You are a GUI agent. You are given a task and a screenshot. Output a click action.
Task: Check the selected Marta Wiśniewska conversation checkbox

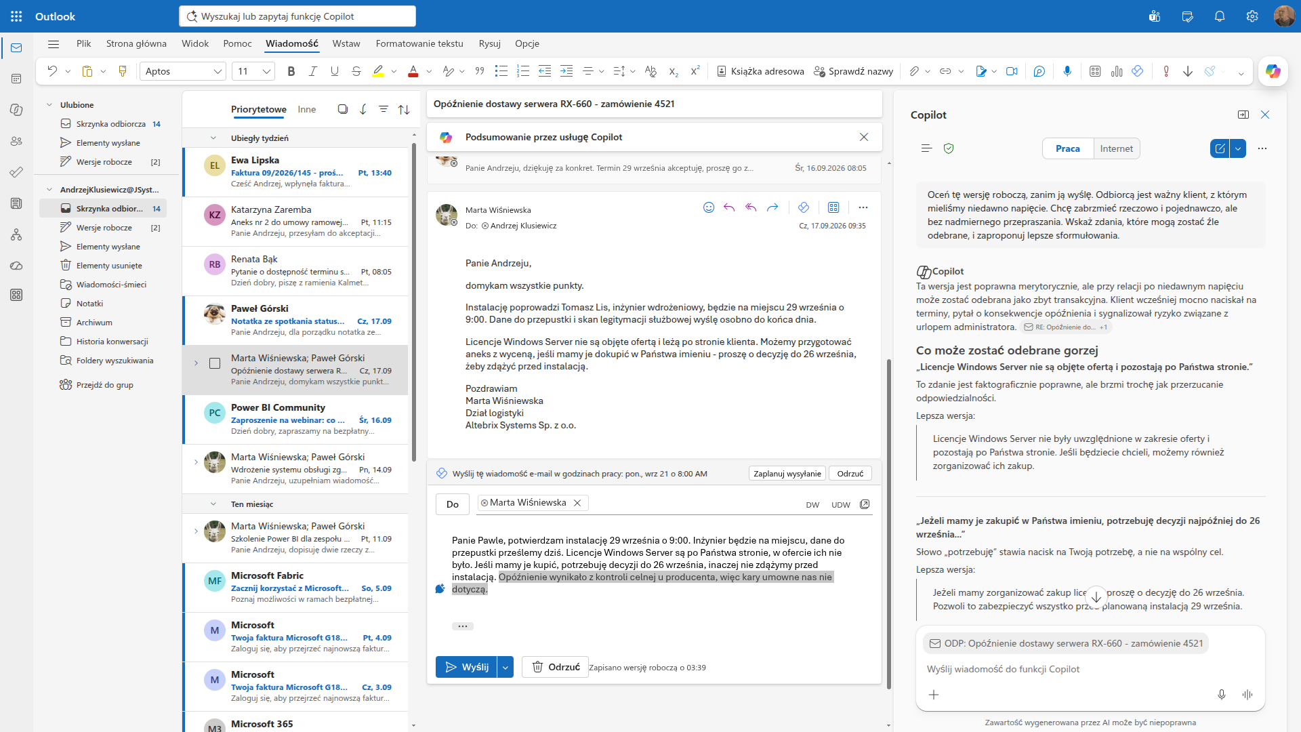coord(215,364)
